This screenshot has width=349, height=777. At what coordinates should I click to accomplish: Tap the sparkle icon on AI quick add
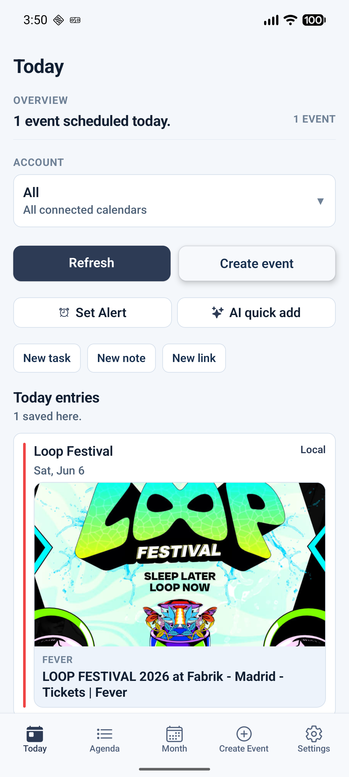click(x=218, y=312)
